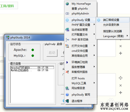
Task: Expand the Language (语言) submenu arrow
Action: pyautogui.click(x=127, y=36)
